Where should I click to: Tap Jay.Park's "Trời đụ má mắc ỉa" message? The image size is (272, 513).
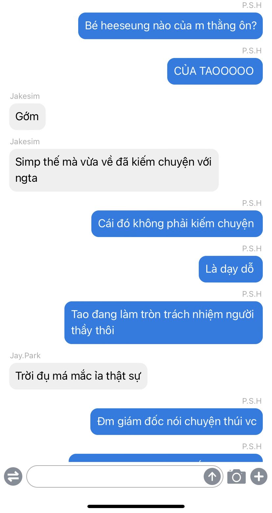coord(78,376)
